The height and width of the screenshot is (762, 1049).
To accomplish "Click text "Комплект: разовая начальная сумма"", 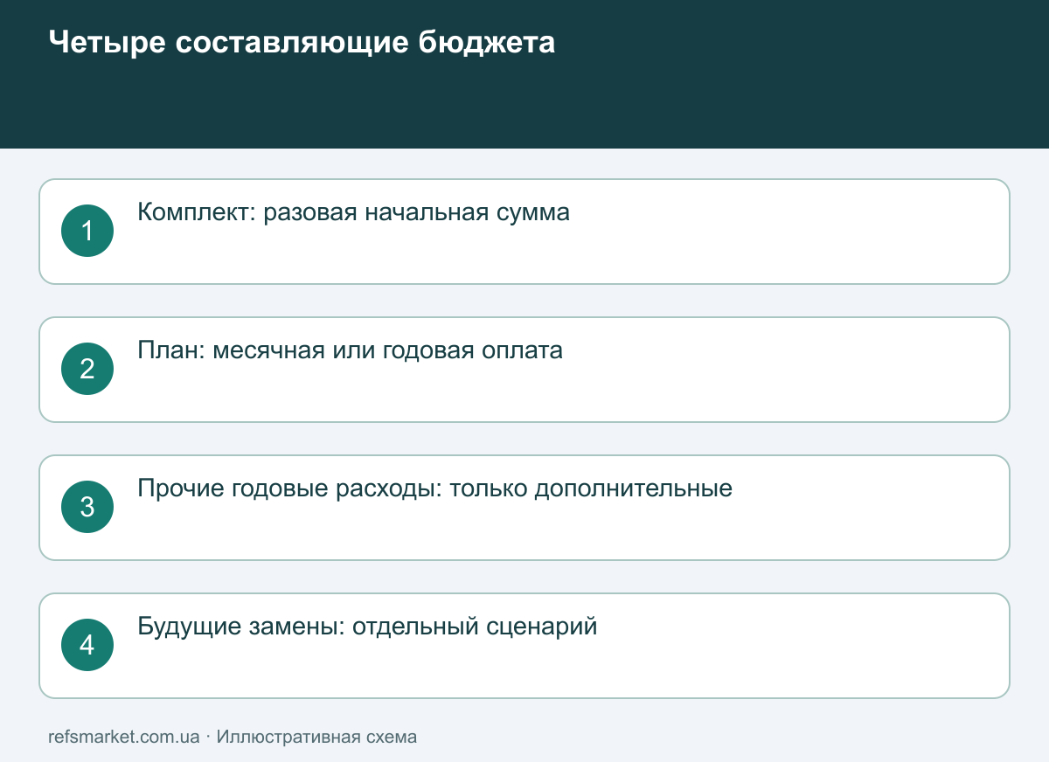I will 354,212.
